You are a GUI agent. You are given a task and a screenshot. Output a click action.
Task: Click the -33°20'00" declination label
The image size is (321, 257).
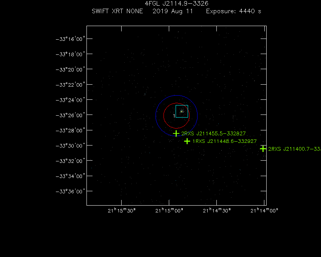coord(70,70)
